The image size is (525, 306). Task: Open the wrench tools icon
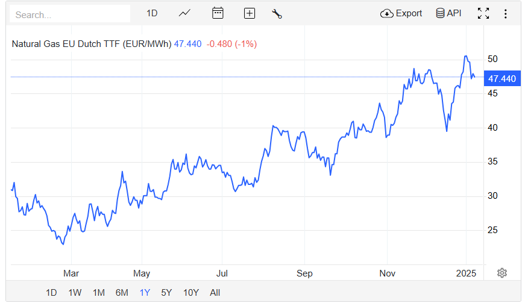point(277,13)
